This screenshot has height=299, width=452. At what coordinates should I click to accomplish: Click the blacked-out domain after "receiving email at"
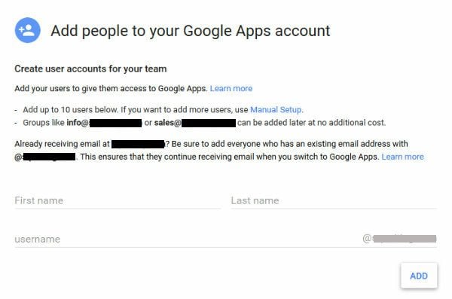pyautogui.click(x=138, y=144)
